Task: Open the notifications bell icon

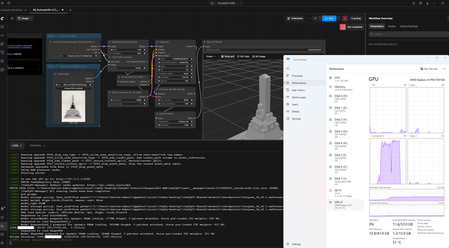Action: click(x=414, y=3)
